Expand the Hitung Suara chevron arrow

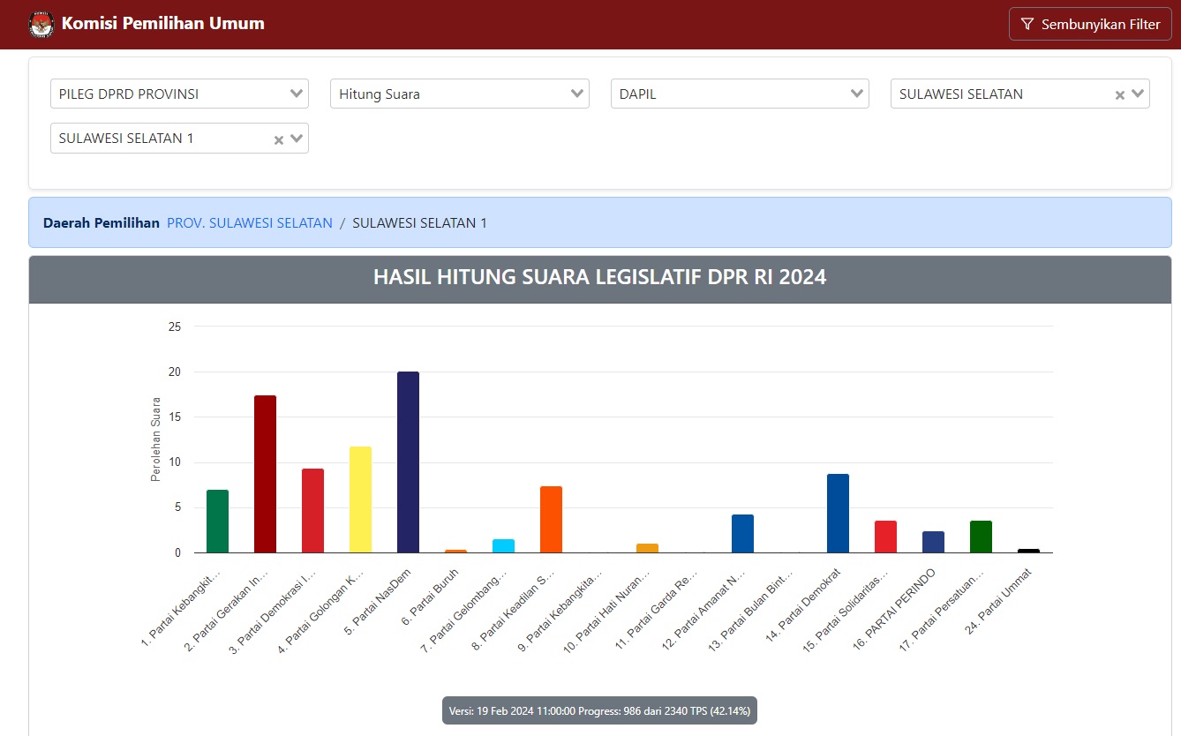click(x=577, y=94)
